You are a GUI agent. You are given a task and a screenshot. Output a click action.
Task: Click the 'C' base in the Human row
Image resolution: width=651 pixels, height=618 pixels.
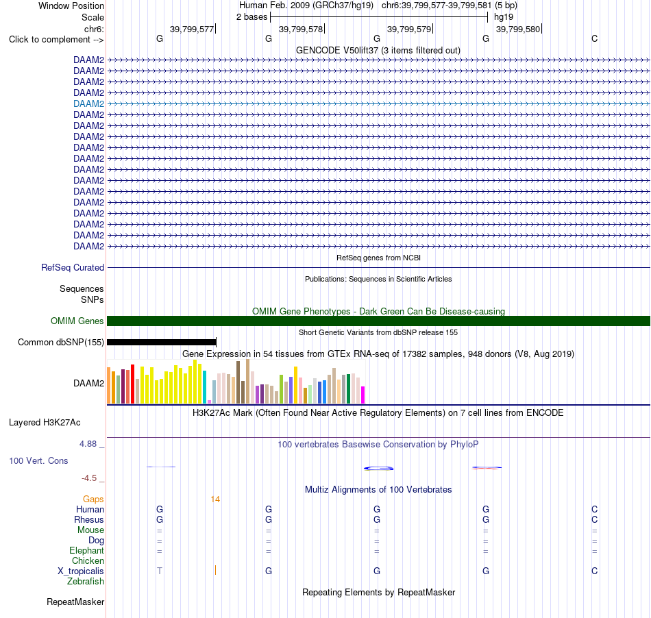[595, 509]
